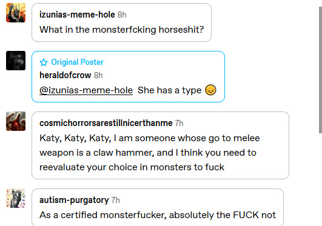322x226 pixels.
Task: Click the 7h timestamp beside autism-purgatory
Action: [115, 200]
